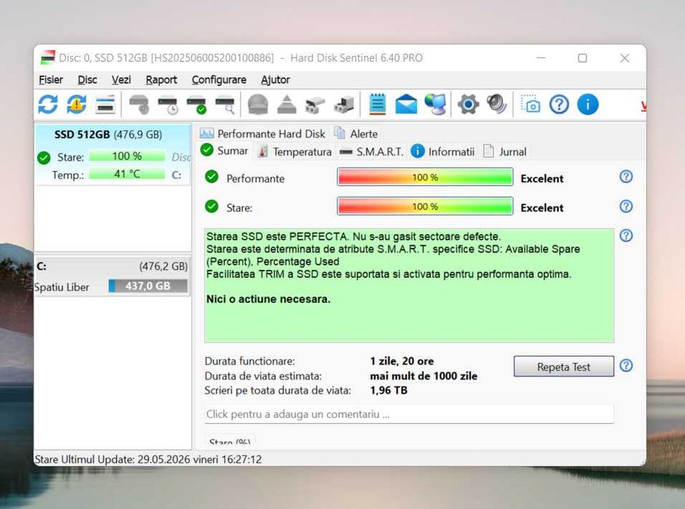The width and height of the screenshot is (685, 509).
Task: Open the Jurnal tab
Action: click(x=504, y=152)
